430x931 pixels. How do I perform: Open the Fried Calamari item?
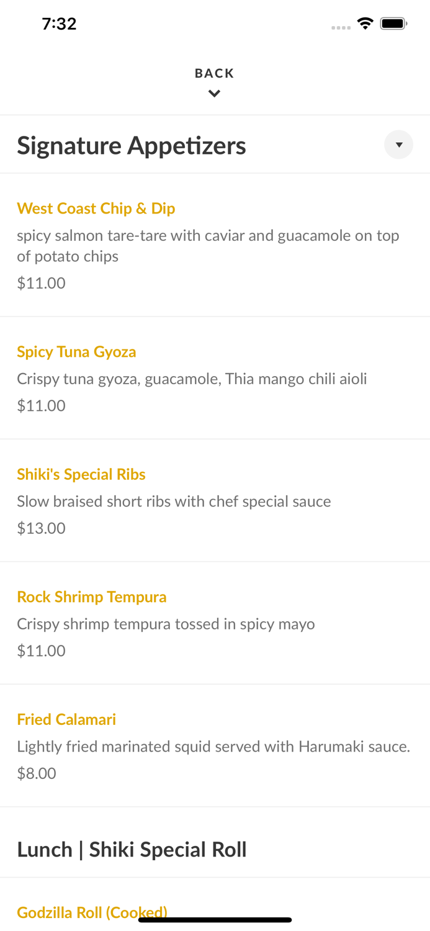pyautogui.click(x=66, y=719)
